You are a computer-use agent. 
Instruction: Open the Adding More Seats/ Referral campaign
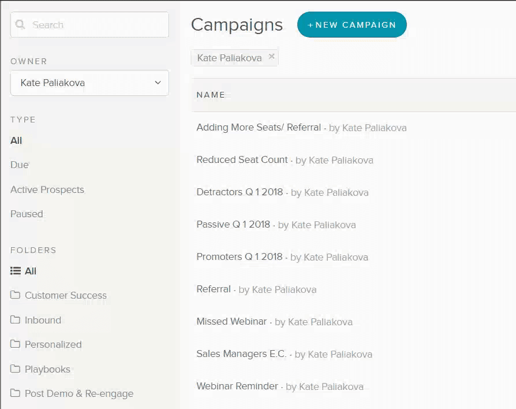coord(259,128)
